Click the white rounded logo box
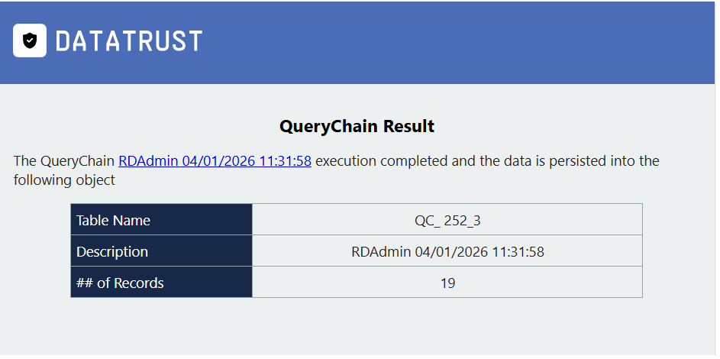Screen dimensions: 720x359 point(30,40)
